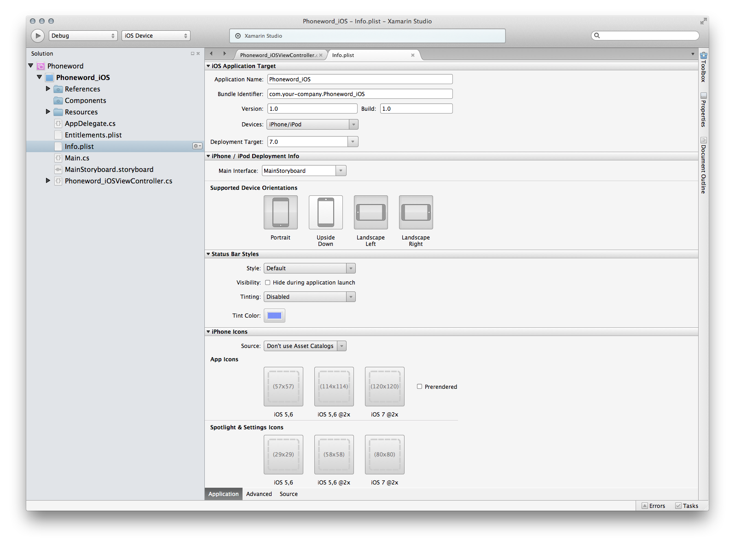Screen dimensions: 735x547
Task: Choose the 57x57 app icon placeholder
Action: click(283, 387)
